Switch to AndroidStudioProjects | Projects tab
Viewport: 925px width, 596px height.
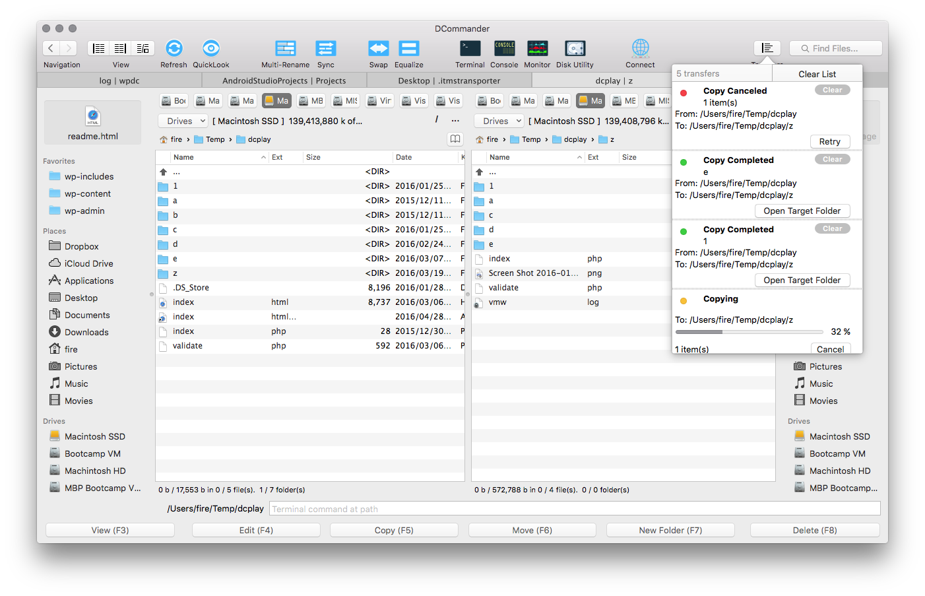pos(284,81)
